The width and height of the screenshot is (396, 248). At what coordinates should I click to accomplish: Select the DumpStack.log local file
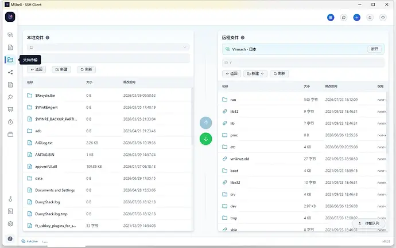(x=107, y=202)
